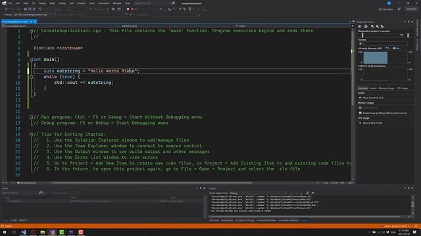Viewport: 421px width, 236px height.
Task: Restart debugging with the restart icon
Action: coord(136,9)
